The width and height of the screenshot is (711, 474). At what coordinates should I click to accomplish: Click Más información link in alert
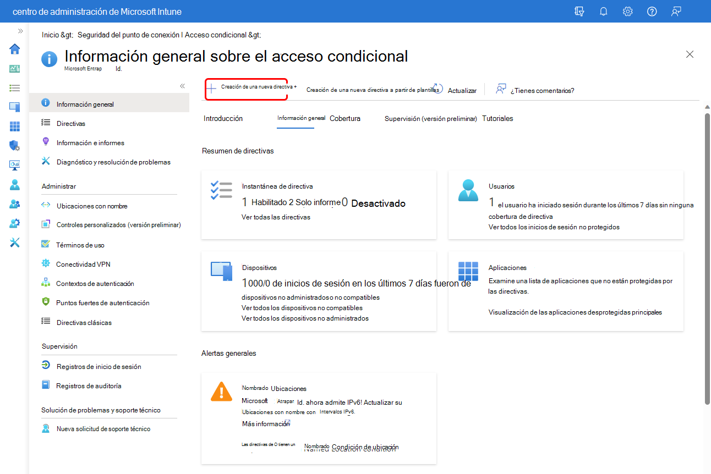pos(266,423)
